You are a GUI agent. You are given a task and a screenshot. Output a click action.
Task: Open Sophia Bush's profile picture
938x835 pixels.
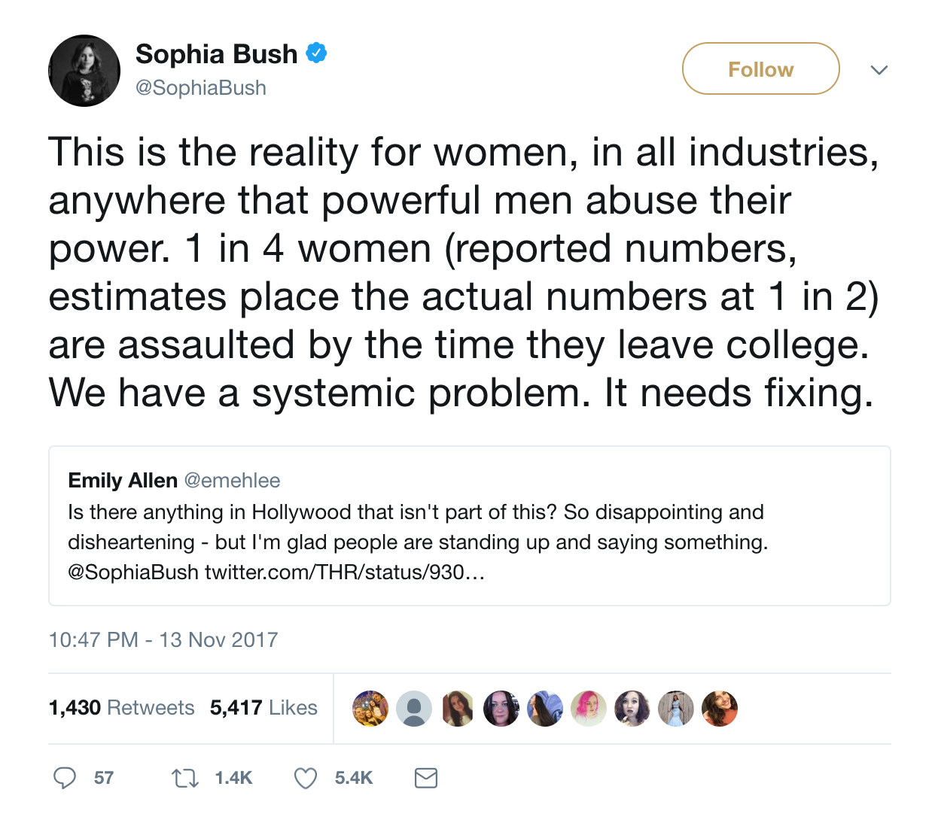(84, 71)
